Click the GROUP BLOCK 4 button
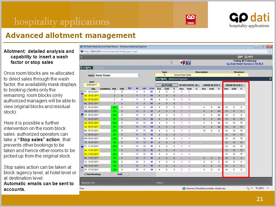This screenshot has height=207, width=276. tap(234, 85)
